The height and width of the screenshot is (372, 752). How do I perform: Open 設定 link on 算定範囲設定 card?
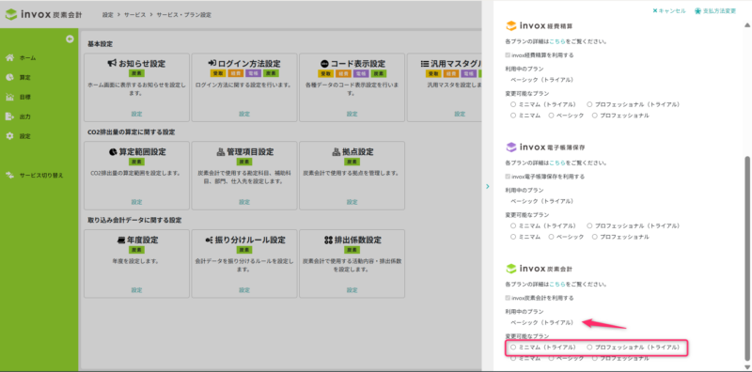click(136, 202)
